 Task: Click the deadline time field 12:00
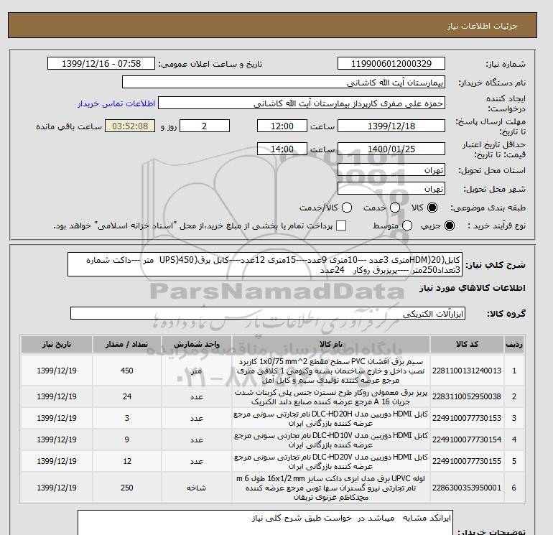pyautogui.click(x=282, y=126)
